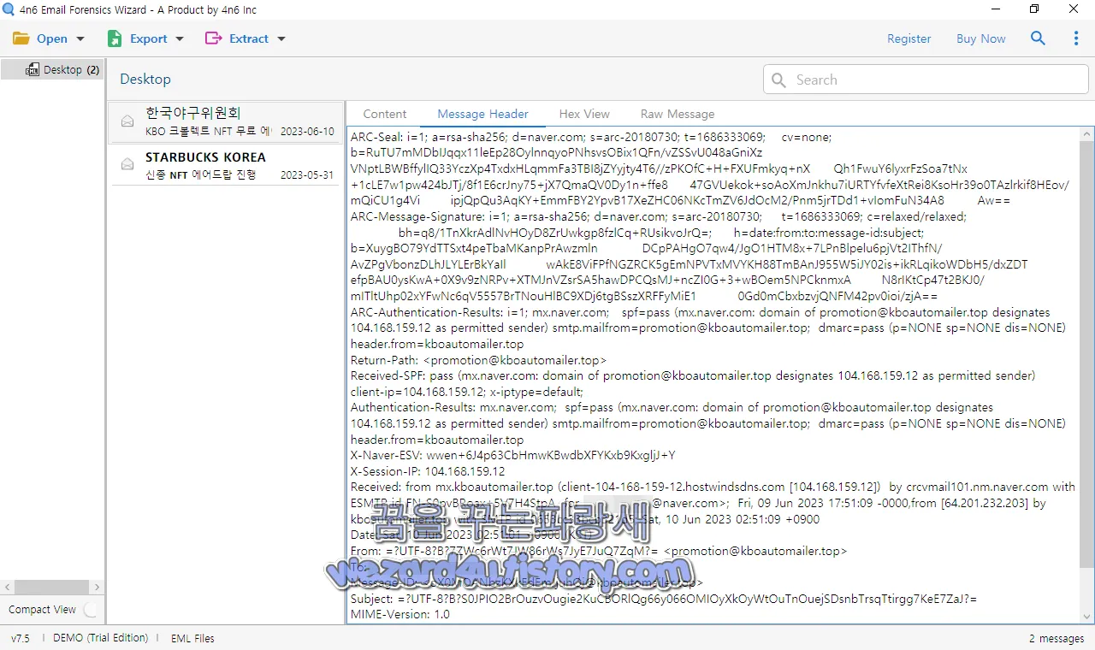
Task: Expand the Open dropdown arrow
Action: click(80, 38)
